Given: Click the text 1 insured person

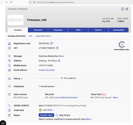Looking at the screenshot, I should pos(46,86).
